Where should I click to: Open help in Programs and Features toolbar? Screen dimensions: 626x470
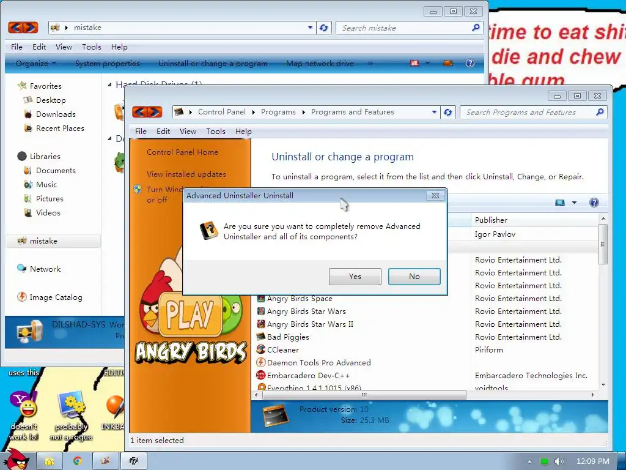coord(594,203)
